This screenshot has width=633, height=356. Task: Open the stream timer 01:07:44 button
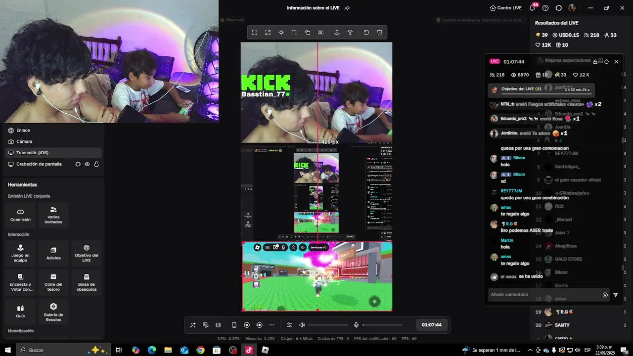click(x=432, y=325)
